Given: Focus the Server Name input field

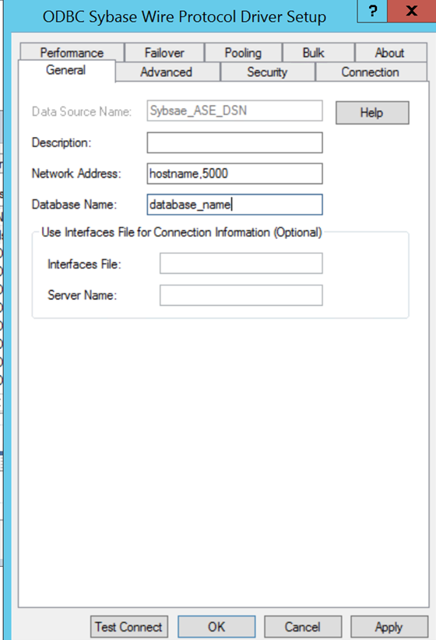Looking at the screenshot, I should pos(241,295).
